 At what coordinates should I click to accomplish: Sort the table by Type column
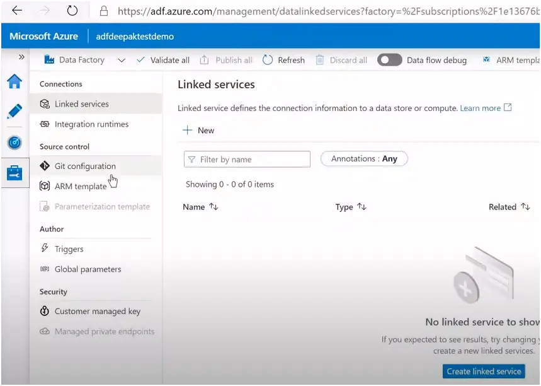tap(351, 207)
